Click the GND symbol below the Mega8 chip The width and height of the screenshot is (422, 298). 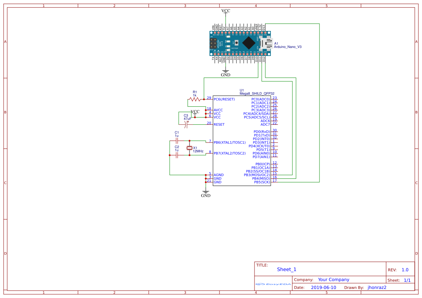(206, 192)
